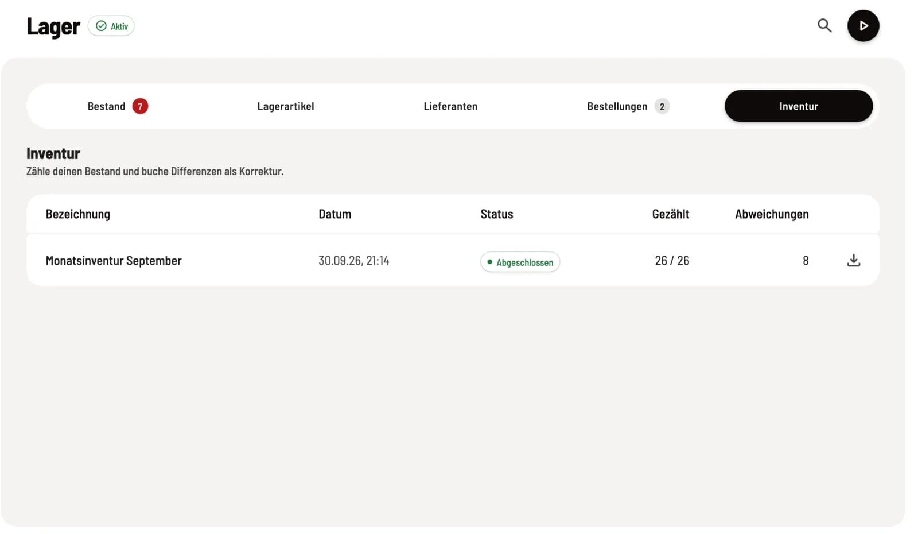918x534 pixels.
Task: Click the Lager page title
Action: click(x=53, y=26)
